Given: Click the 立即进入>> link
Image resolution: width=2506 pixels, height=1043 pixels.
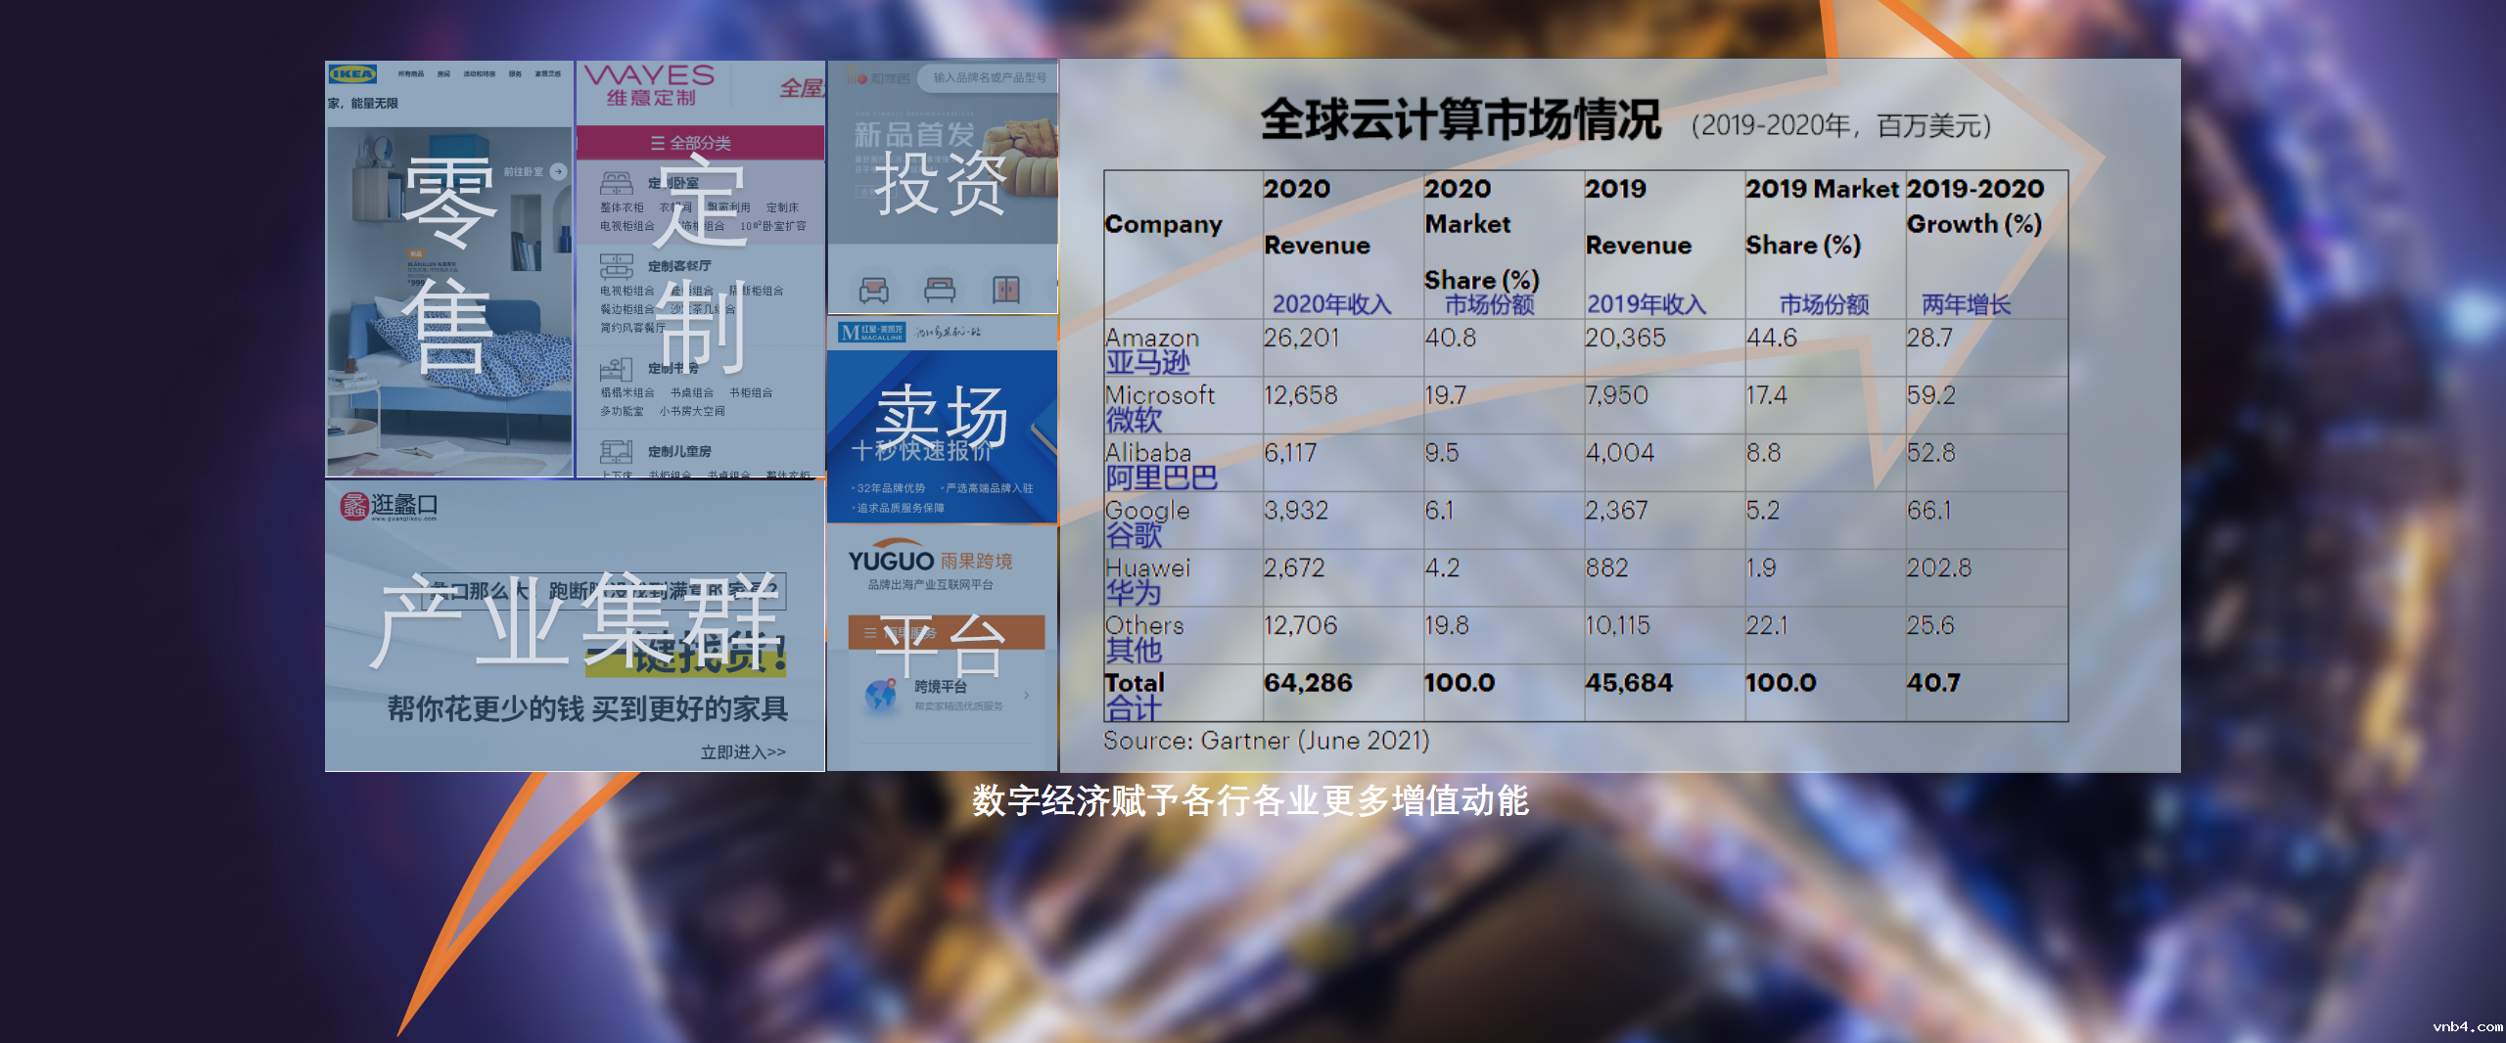Looking at the screenshot, I should click(x=742, y=751).
